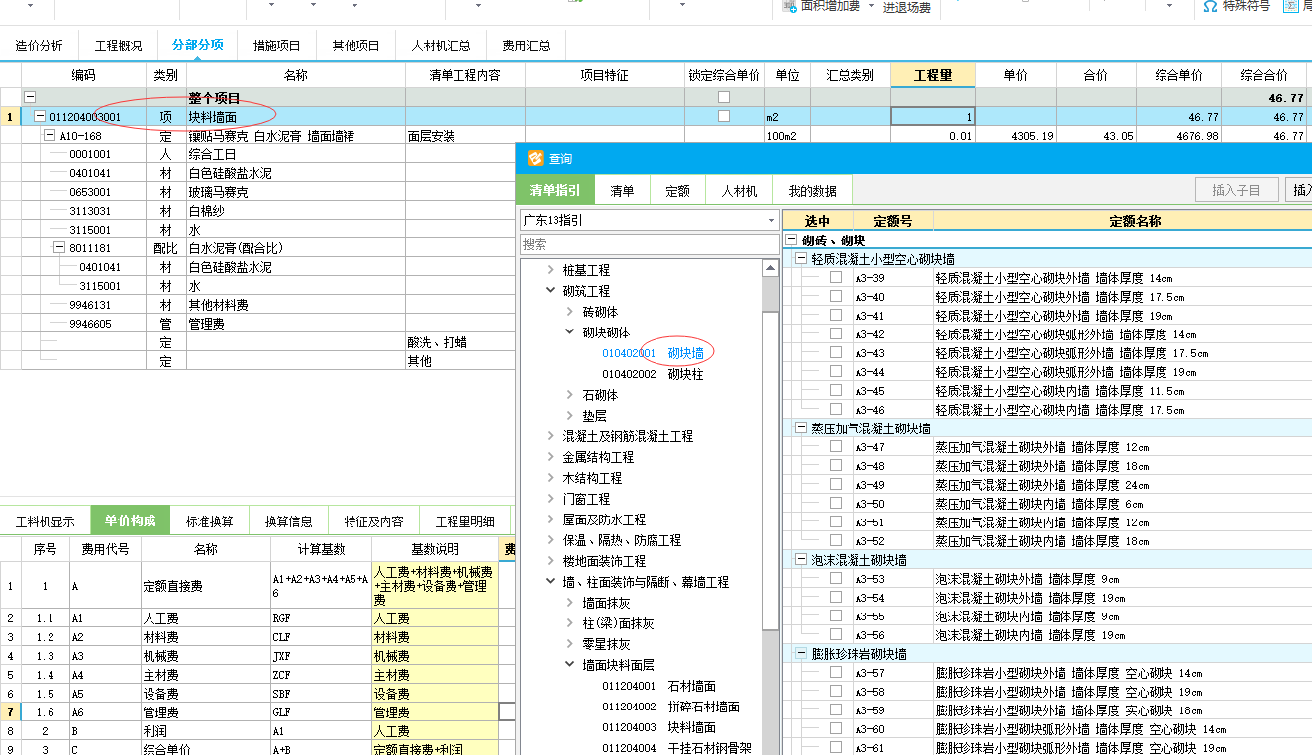This screenshot has height=755, width=1312.
Task: Collapse the 整个项目 root row
Action: [x=30, y=97]
